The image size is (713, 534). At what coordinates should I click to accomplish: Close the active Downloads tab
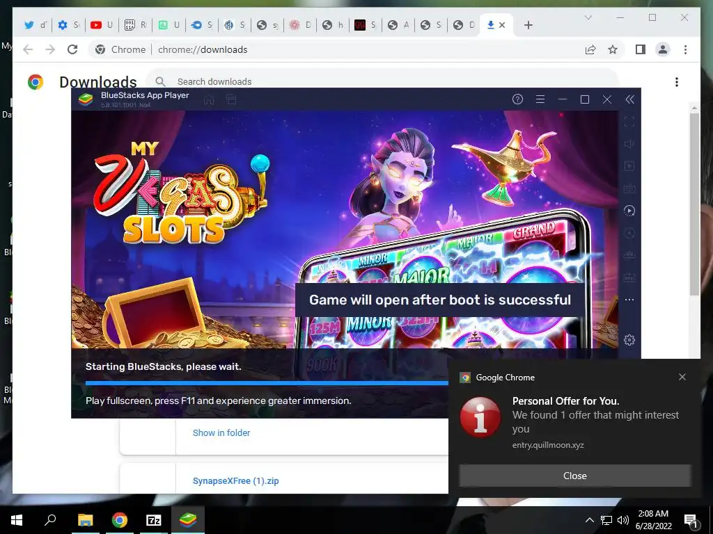(502, 25)
